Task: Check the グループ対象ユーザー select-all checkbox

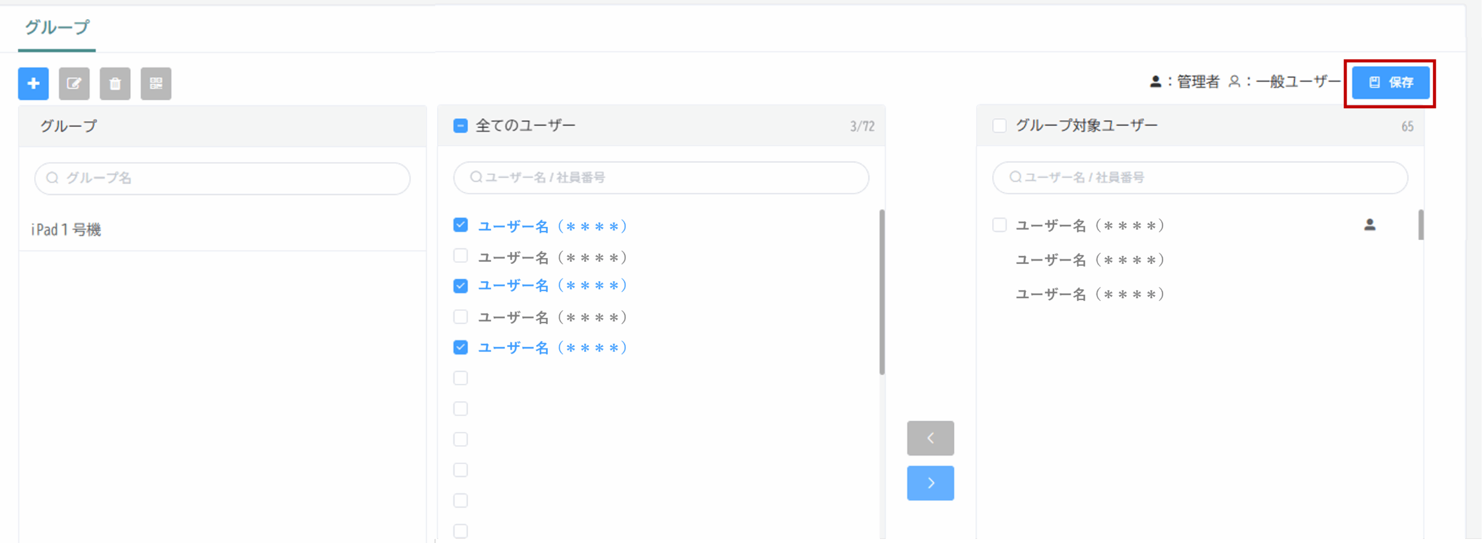Action: point(999,126)
